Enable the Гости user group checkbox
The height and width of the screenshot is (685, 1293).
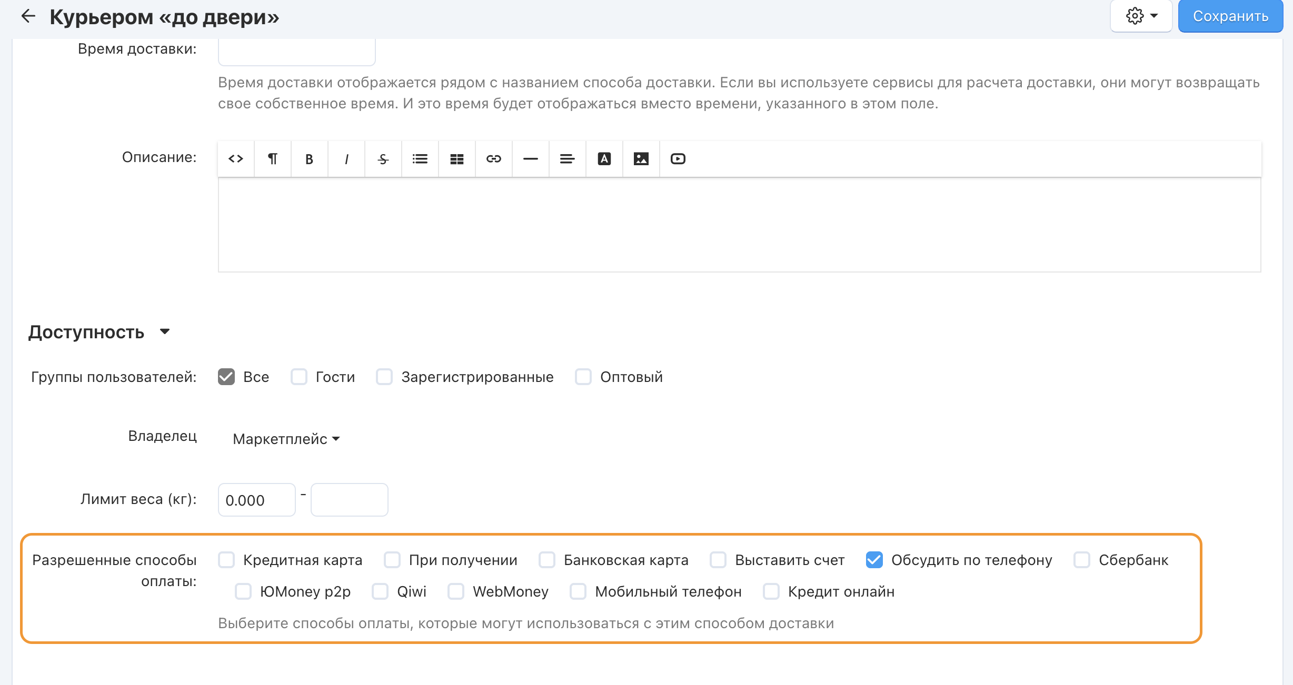pyautogui.click(x=299, y=377)
